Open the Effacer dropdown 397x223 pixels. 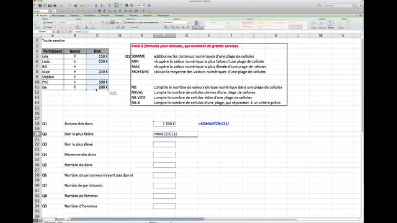49,27
